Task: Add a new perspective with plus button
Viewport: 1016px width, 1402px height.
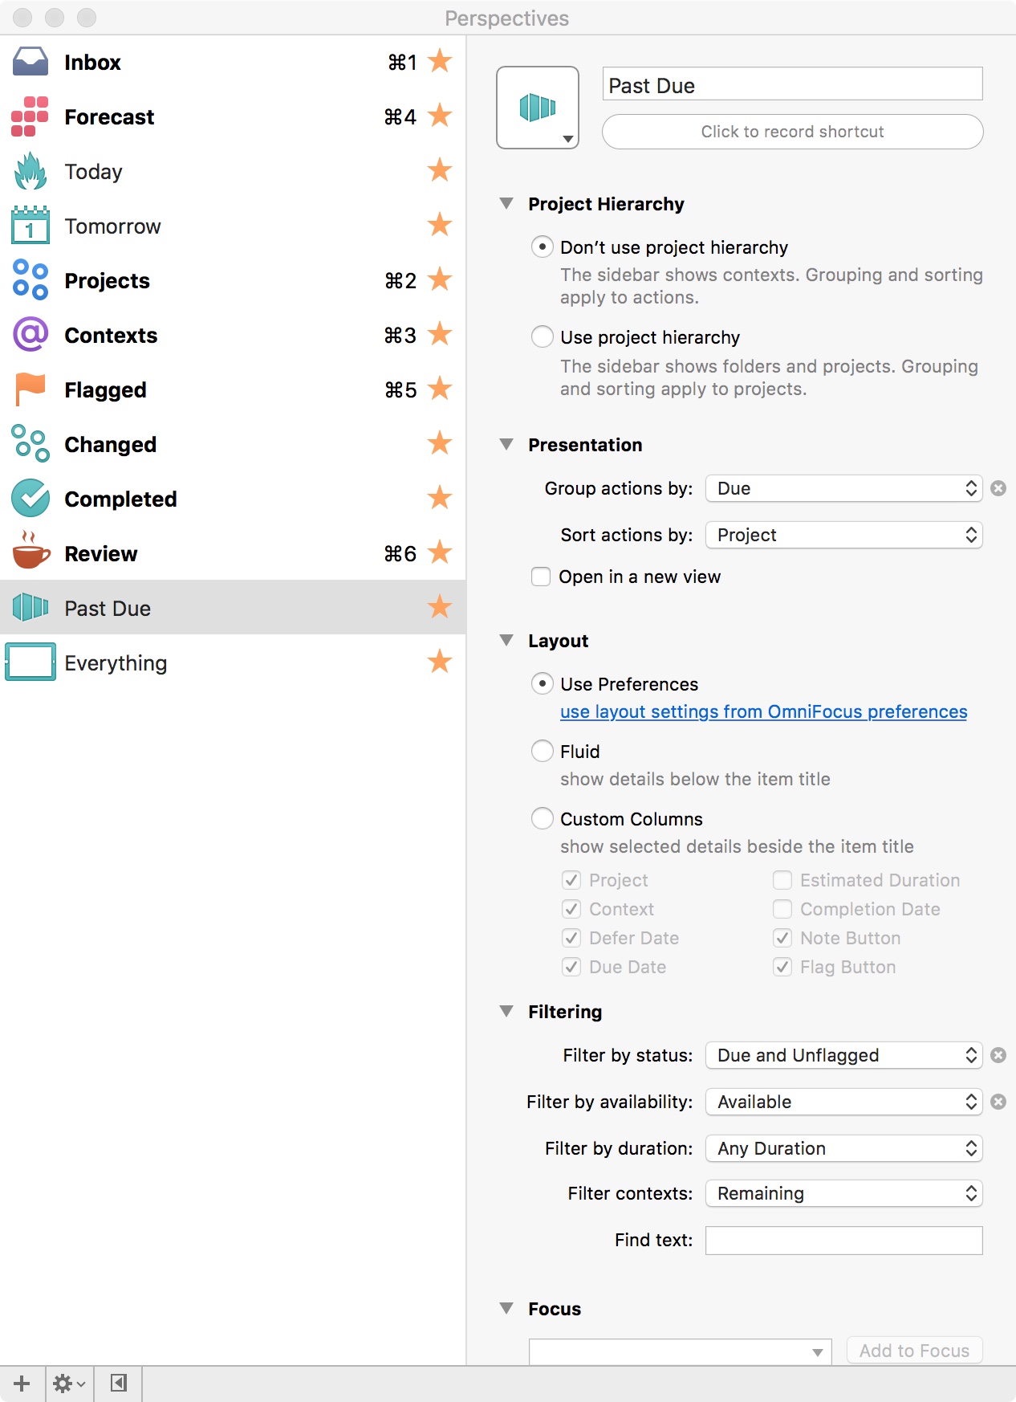Action: click(22, 1384)
